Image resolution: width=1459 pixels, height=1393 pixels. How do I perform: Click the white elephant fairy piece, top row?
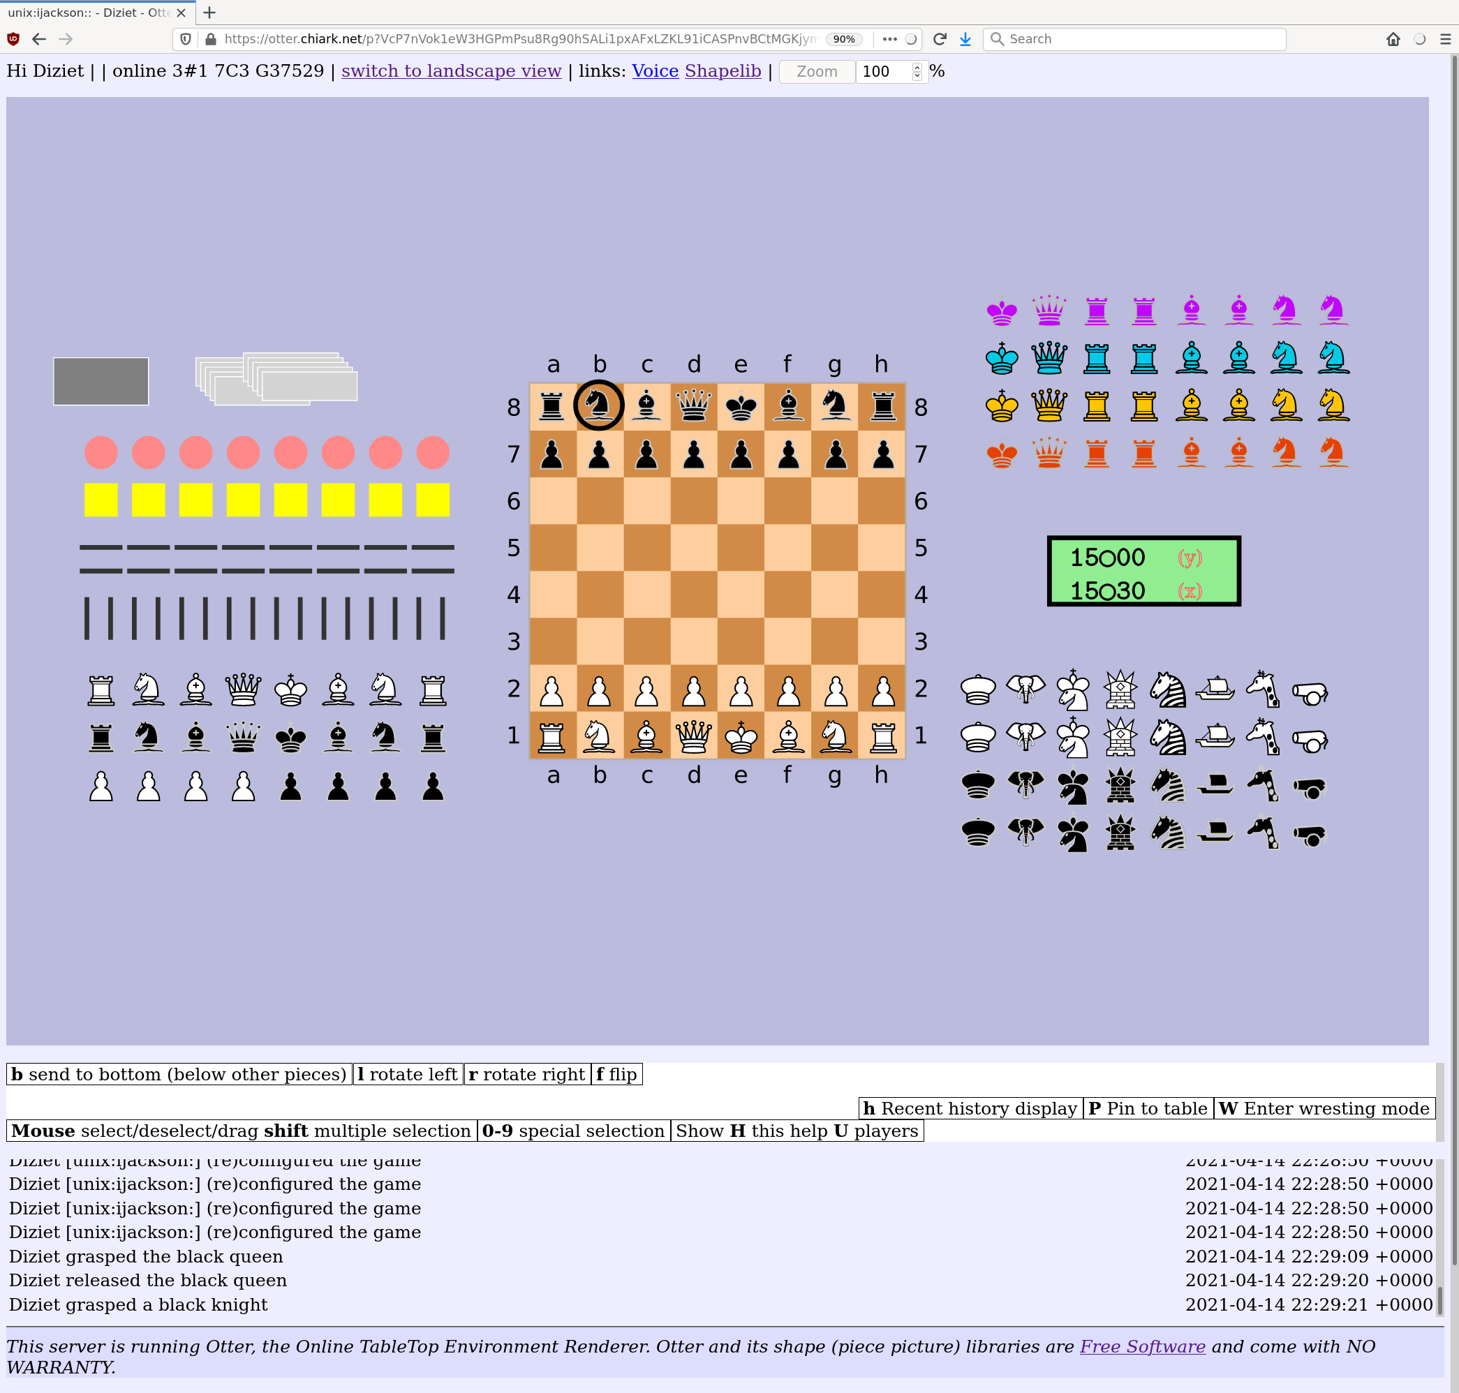1025,689
